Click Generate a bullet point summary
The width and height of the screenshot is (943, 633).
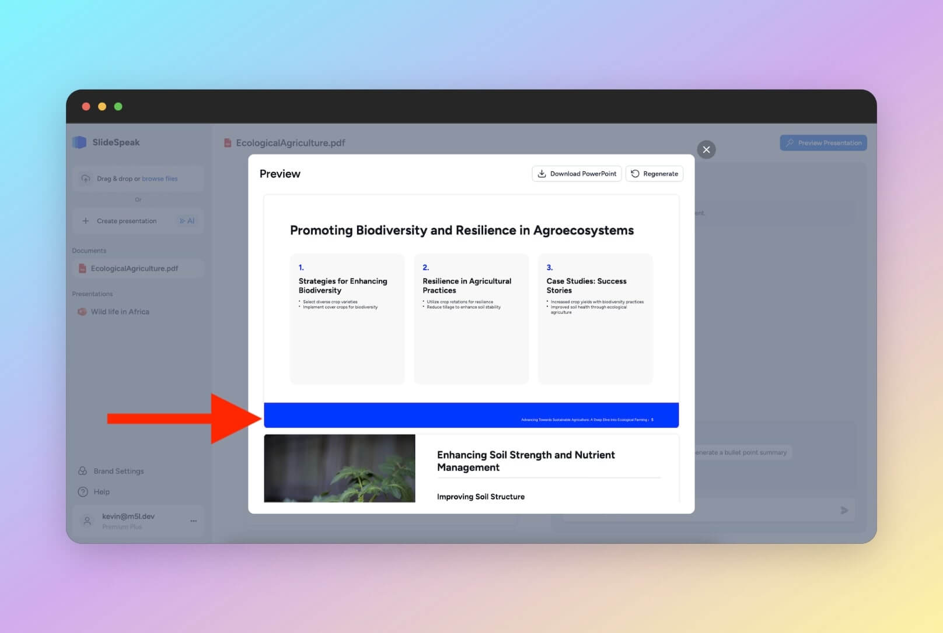pos(740,452)
